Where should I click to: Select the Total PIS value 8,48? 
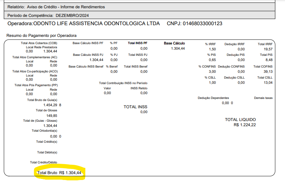(269, 60)
